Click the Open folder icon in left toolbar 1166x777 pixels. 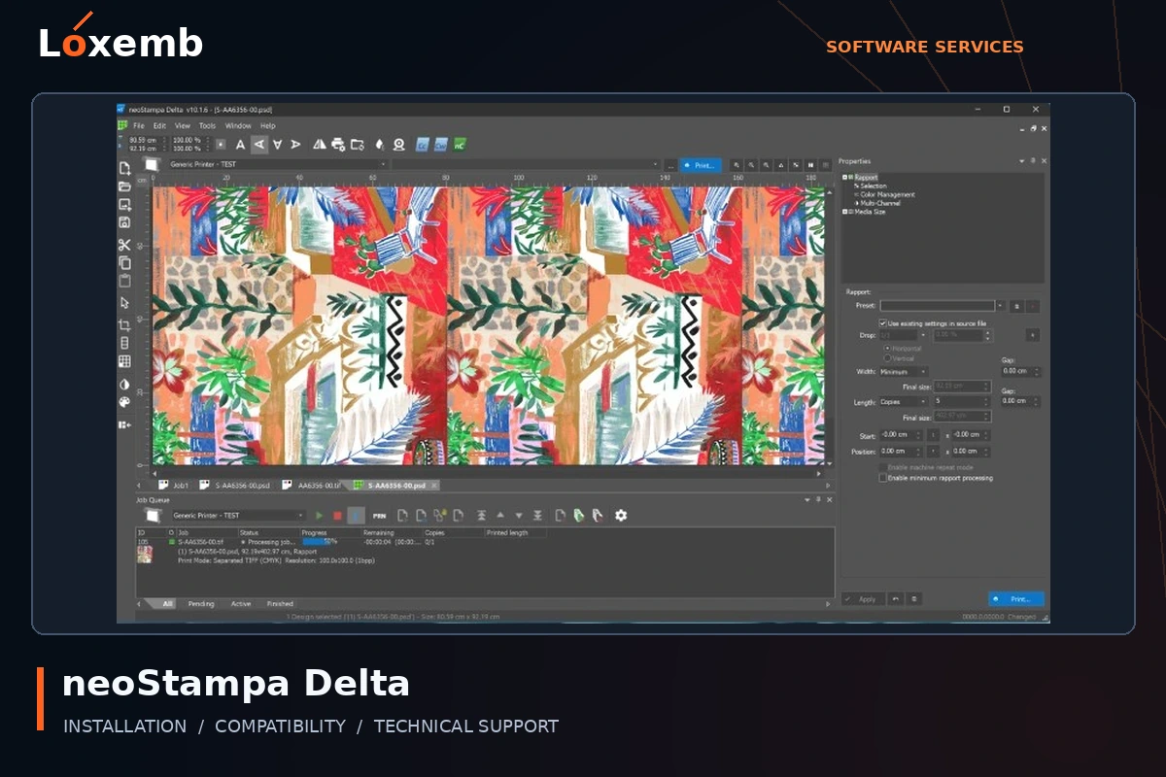[124, 186]
